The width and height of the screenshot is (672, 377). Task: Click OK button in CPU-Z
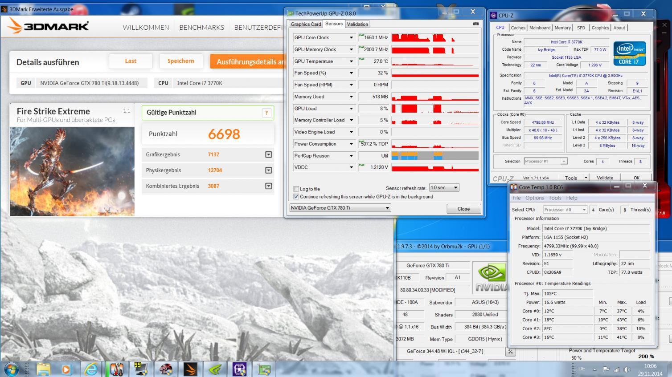[636, 178]
